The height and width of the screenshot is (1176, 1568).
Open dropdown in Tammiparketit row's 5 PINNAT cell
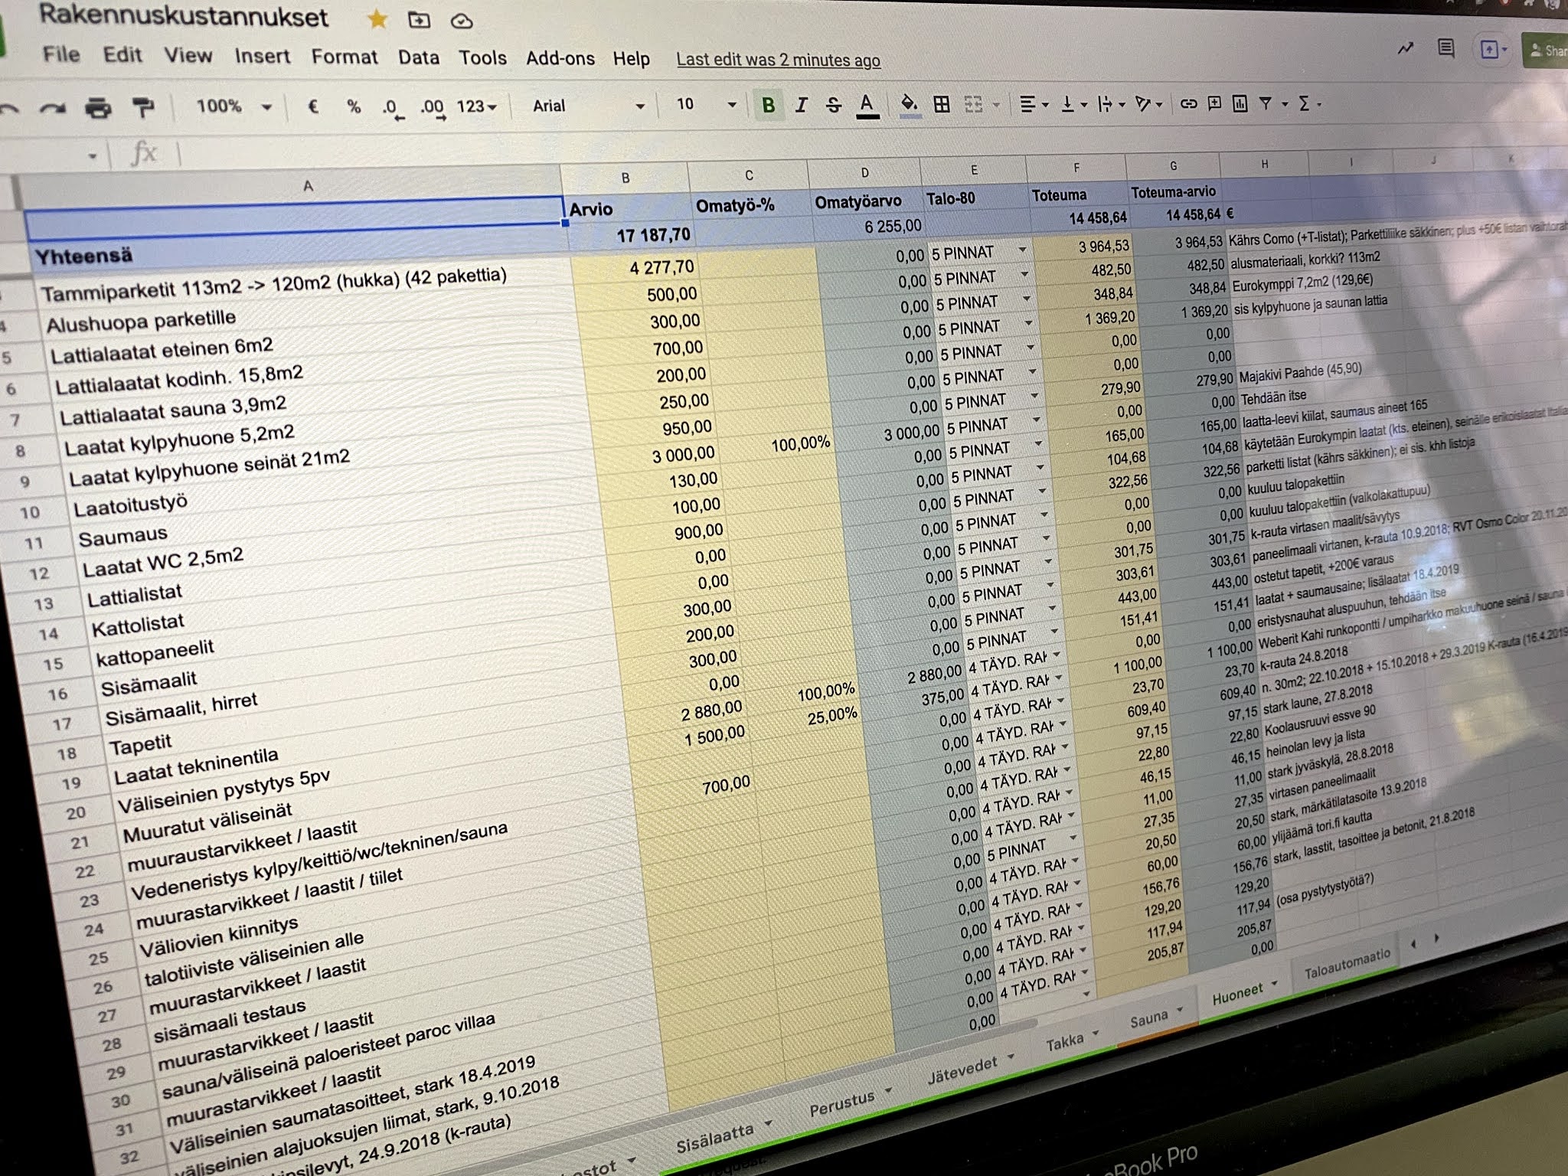point(1022,250)
